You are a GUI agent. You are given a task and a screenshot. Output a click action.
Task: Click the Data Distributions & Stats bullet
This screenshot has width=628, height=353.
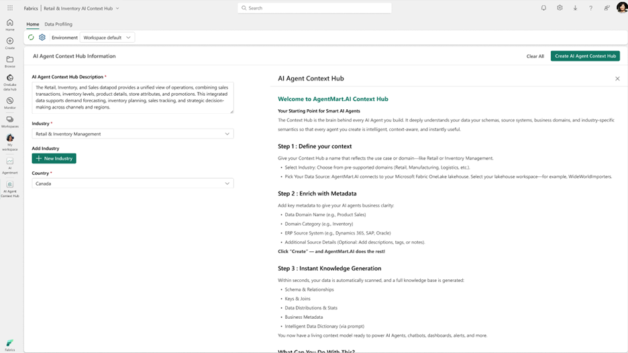tap(311, 308)
